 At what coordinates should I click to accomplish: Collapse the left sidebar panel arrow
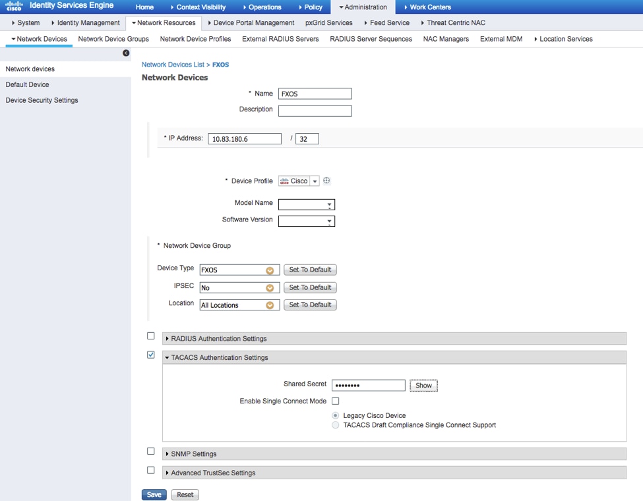(126, 53)
